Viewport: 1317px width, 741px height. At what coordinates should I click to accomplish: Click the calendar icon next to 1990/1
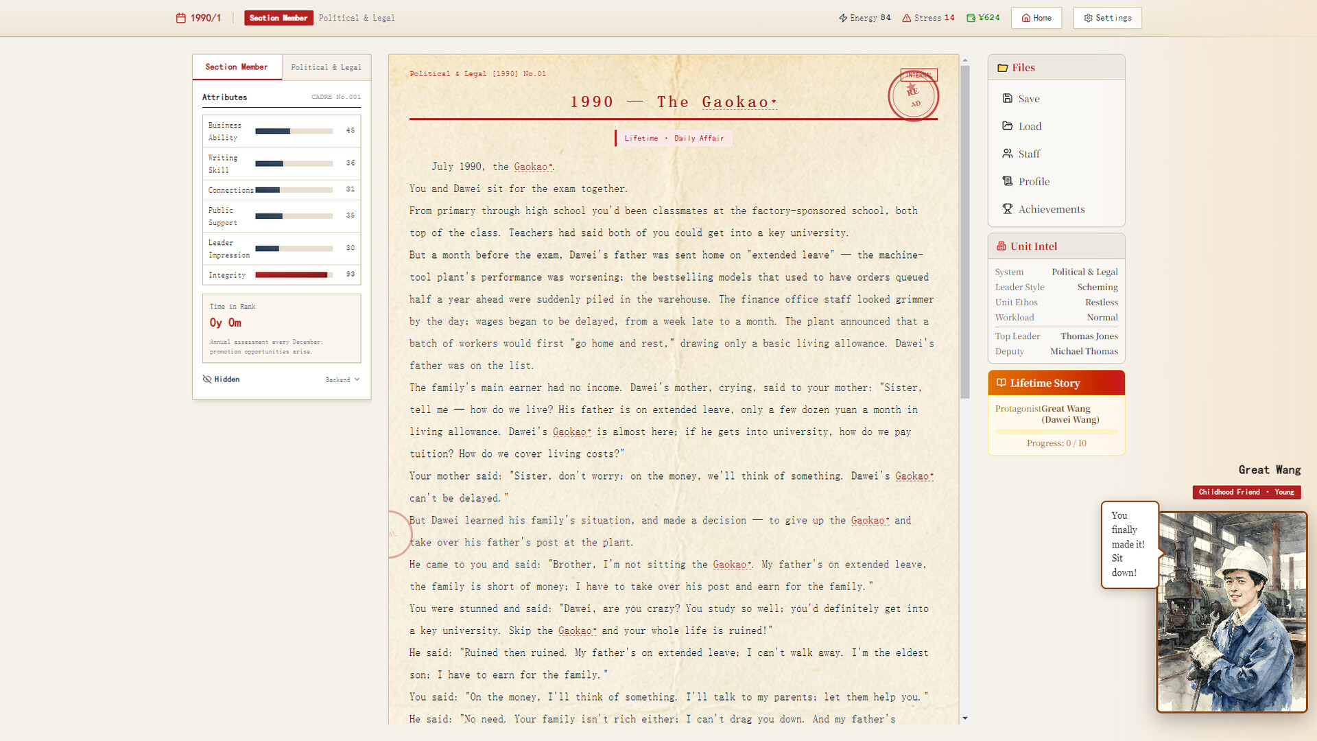tap(181, 18)
